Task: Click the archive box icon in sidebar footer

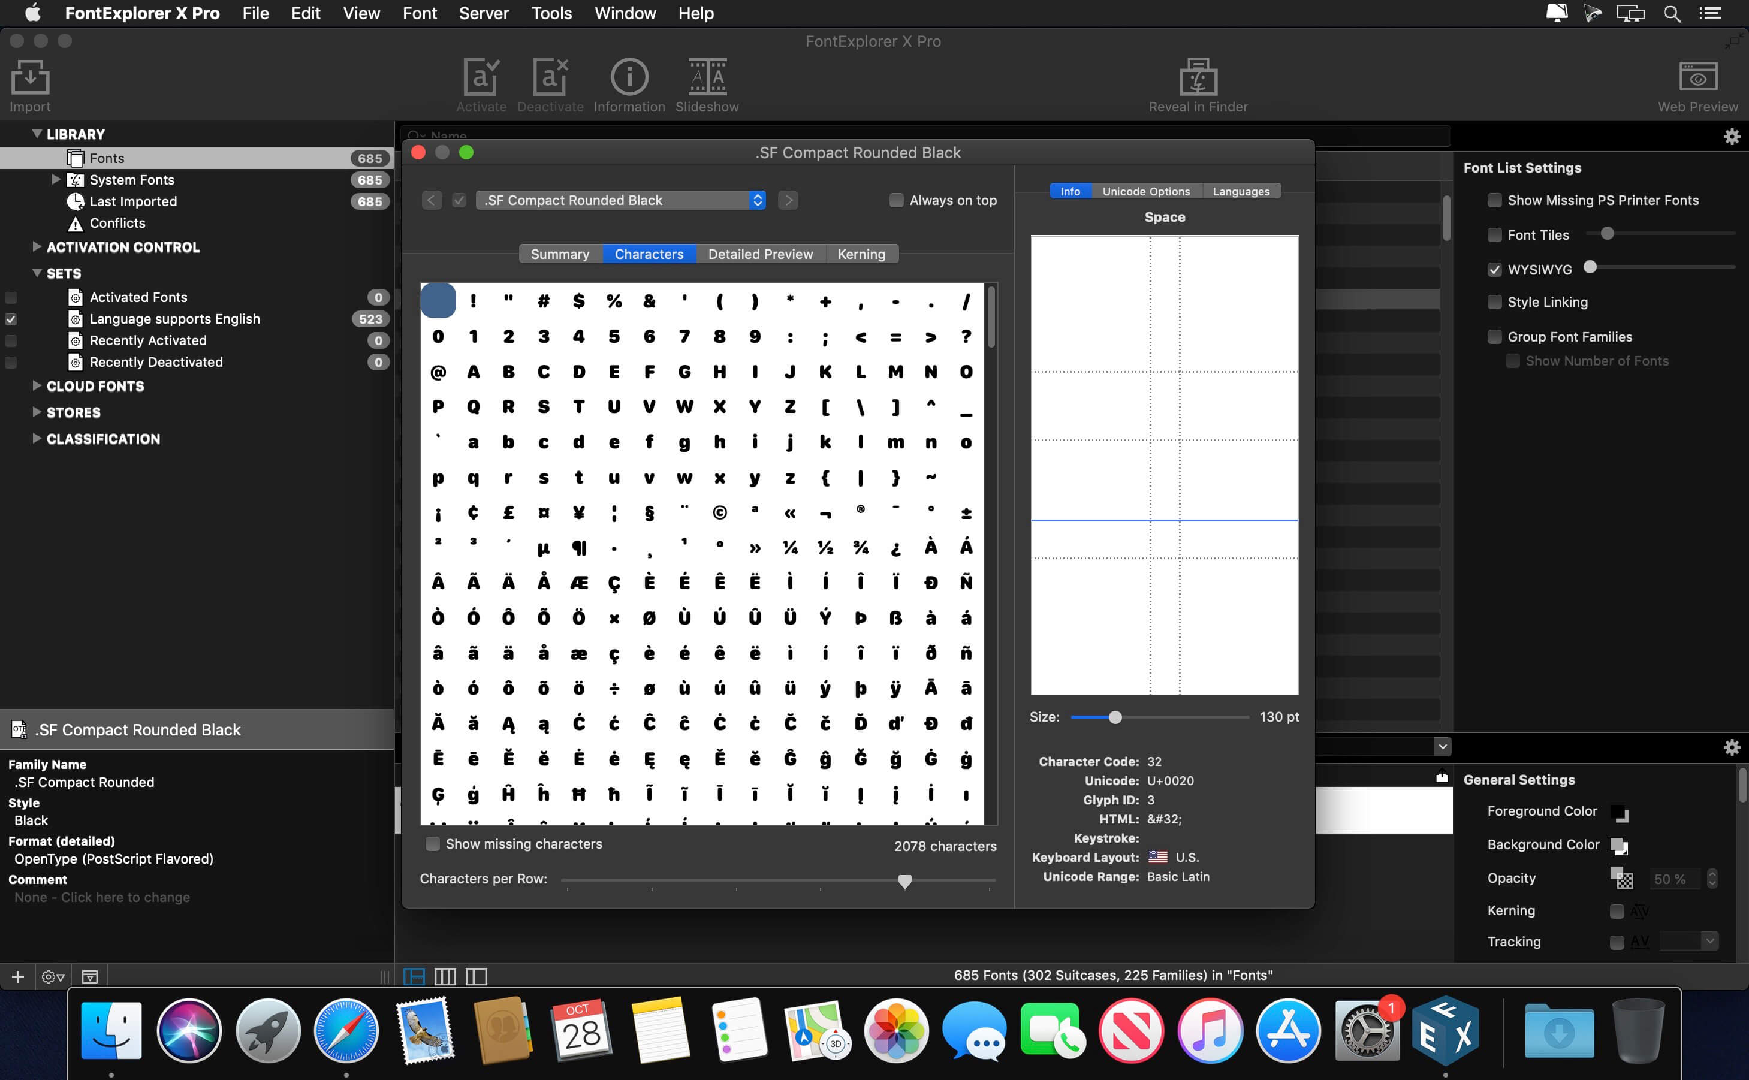Action: pyautogui.click(x=90, y=976)
